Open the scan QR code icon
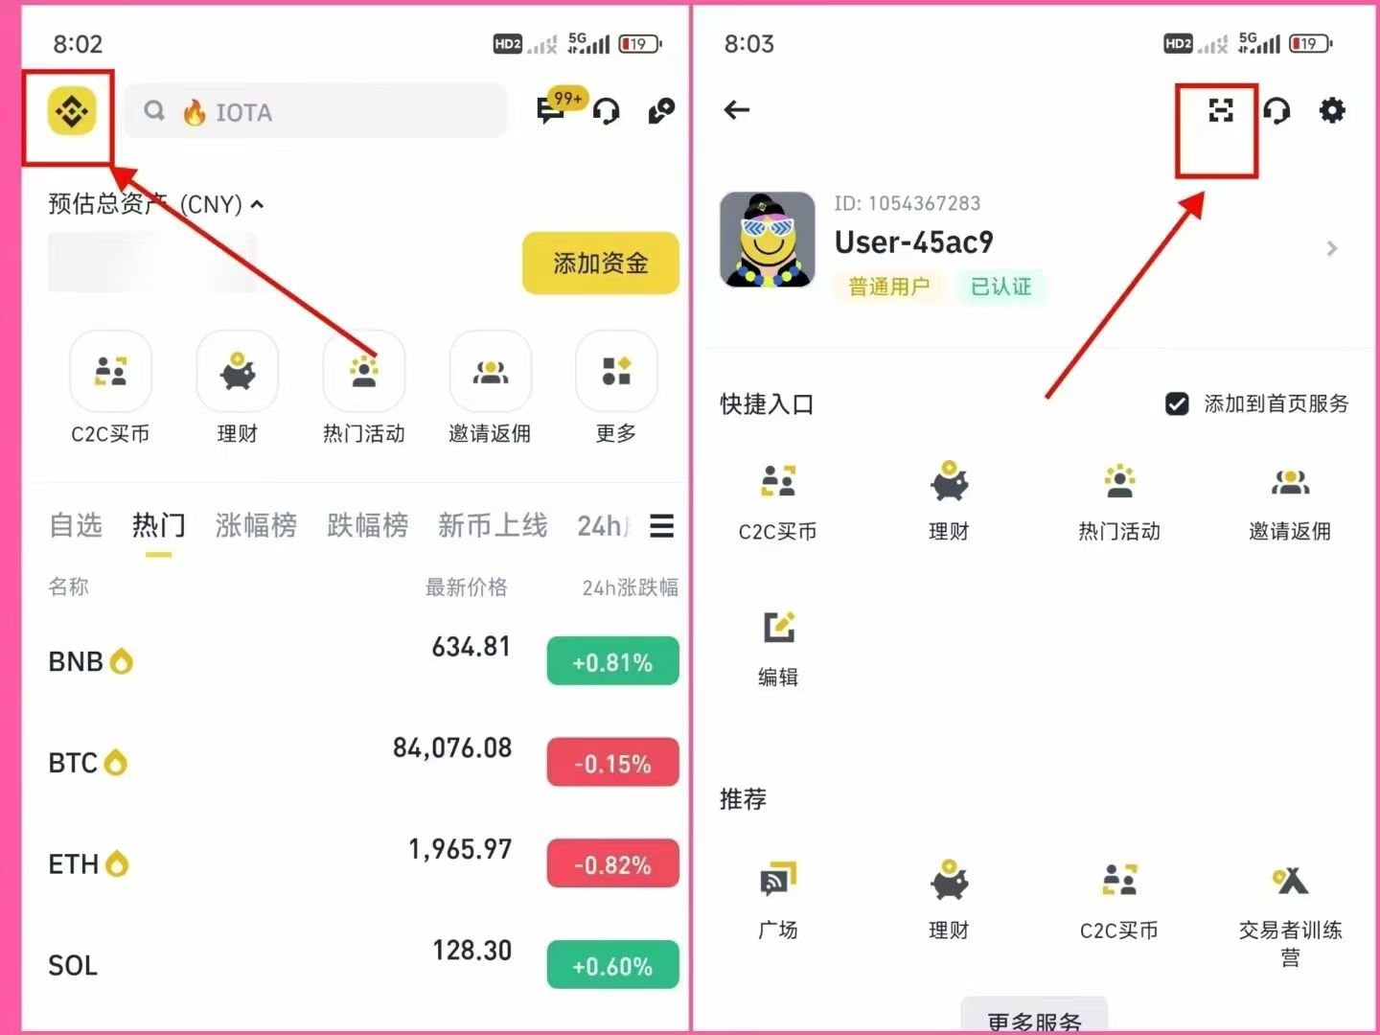The image size is (1380, 1035). [x=1220, y=110]
